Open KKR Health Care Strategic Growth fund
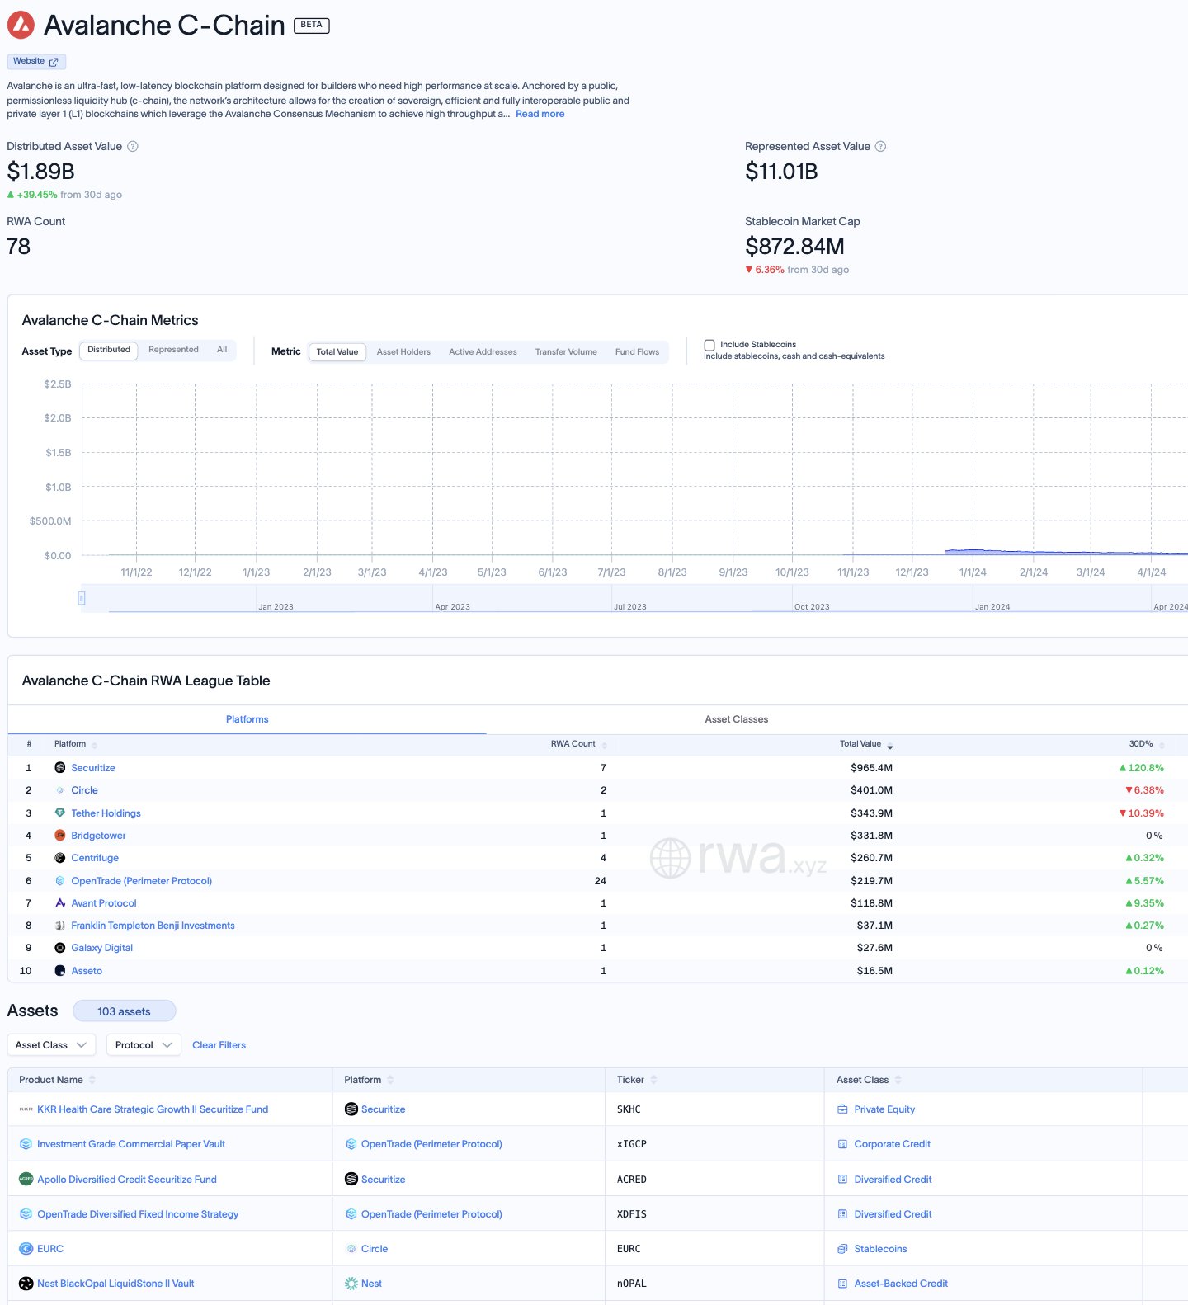 153,1109
